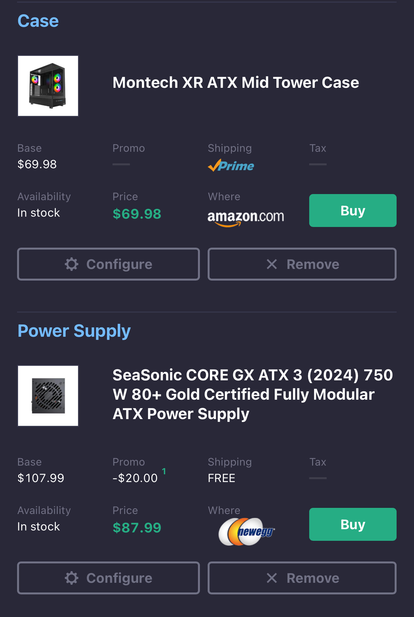This screenshot has width=414, height=617.
Task: Click the Prime shipping logo
Action: coord(231,166)
